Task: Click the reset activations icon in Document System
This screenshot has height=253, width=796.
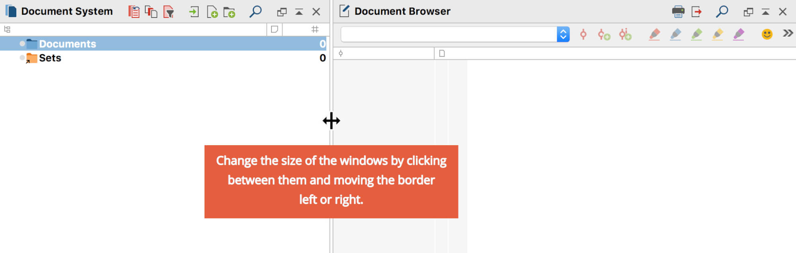Action: pyautogui.click(x=134, y=12)
